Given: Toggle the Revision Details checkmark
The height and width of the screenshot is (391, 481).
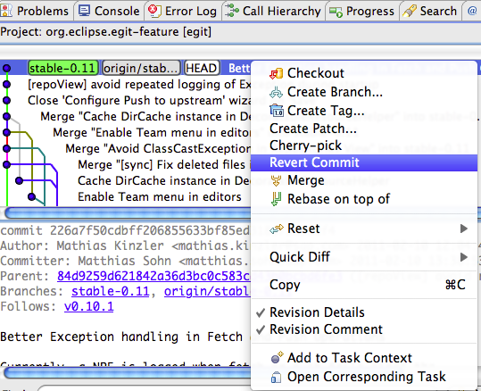Looking at the screenshot, I should coord(261,312).
